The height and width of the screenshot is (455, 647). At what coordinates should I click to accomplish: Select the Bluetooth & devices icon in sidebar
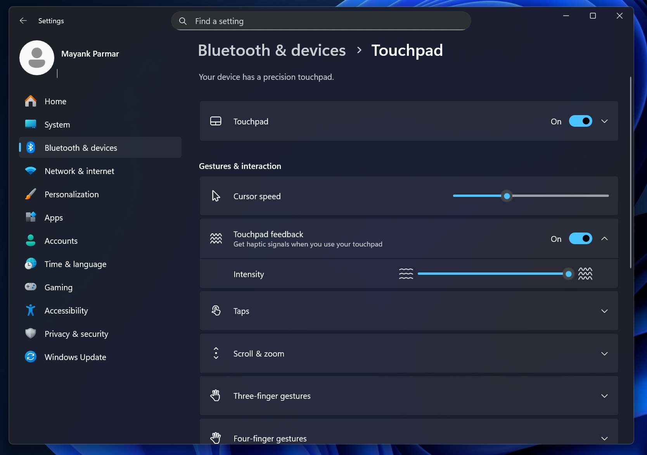coord(30,148)
